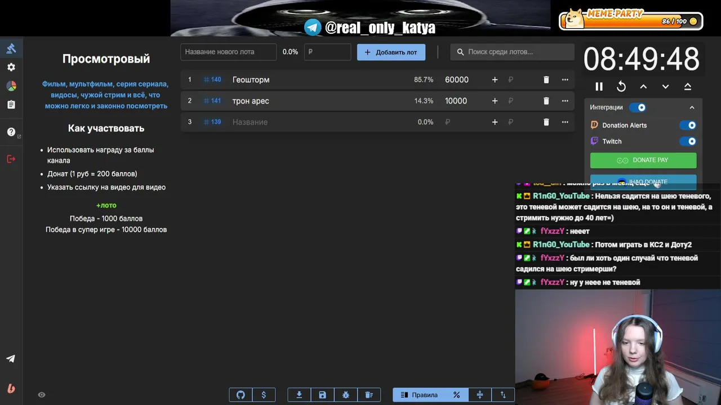Toggle the sort lots arrows icon
This screenshot has height=405, width=721.
503,395
